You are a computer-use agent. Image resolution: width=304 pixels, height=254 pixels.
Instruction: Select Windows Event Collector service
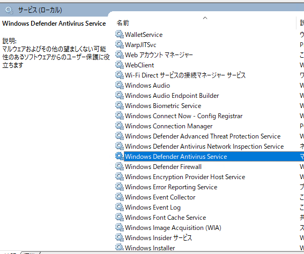click(x=160, y=197)
